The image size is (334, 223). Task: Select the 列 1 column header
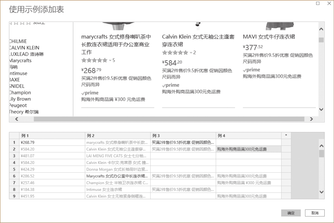[52, 136]
